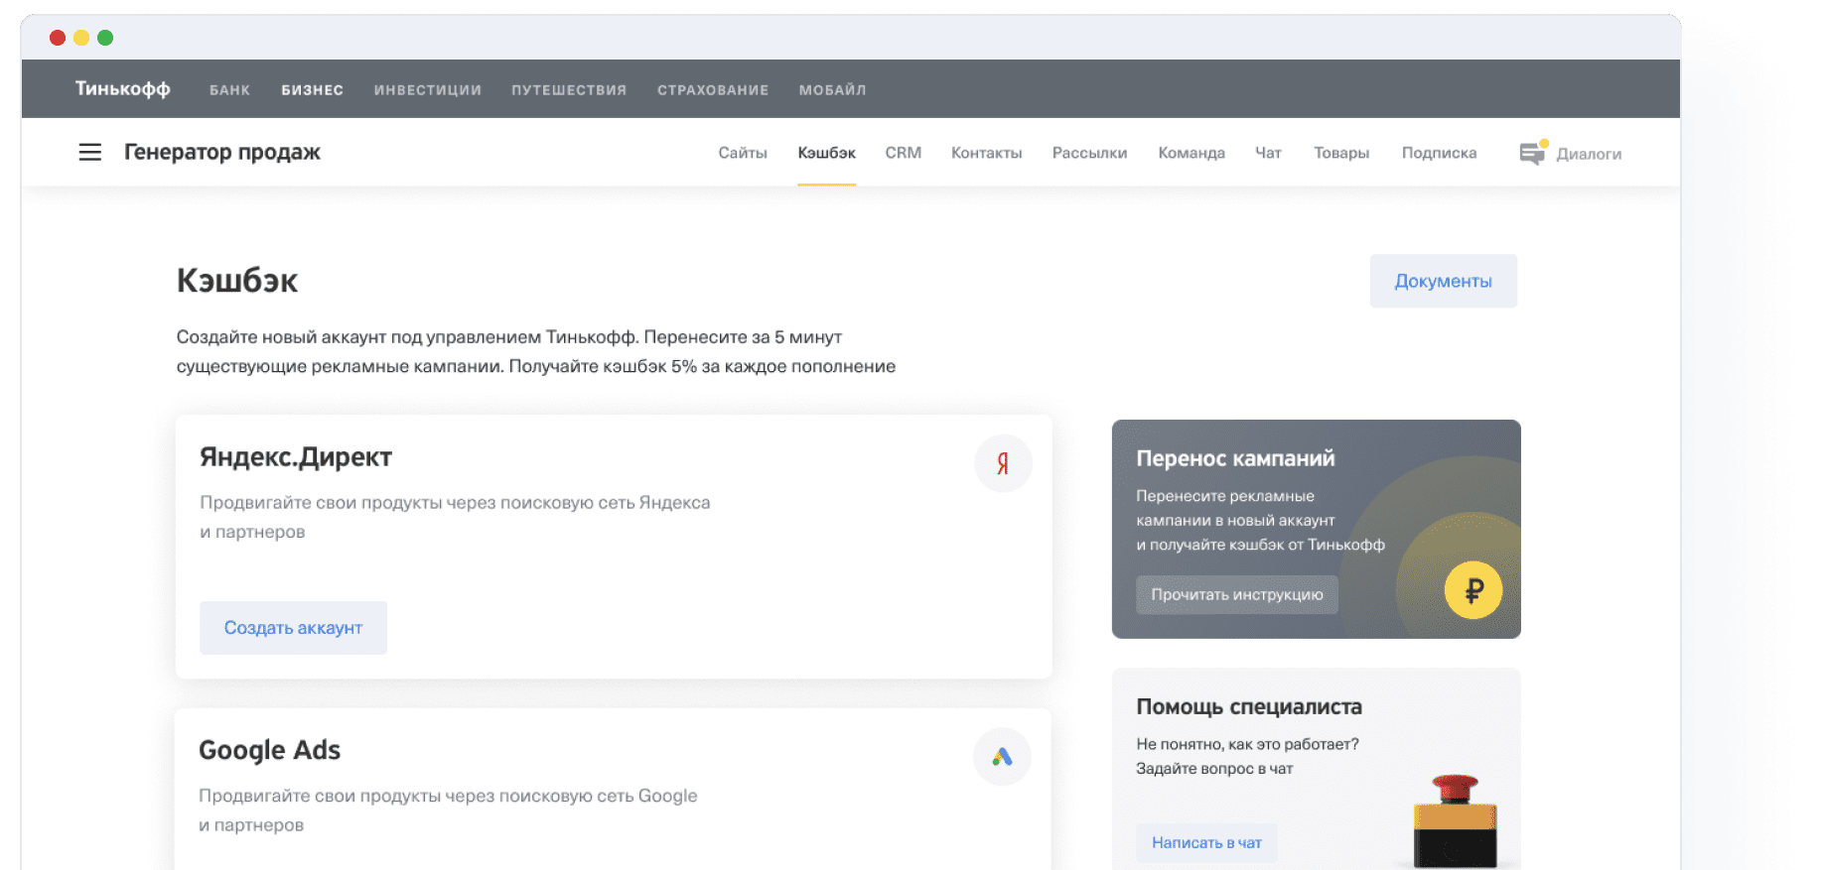The width and height of the screenshot is (1821, 870).
Task: Click the Кэшбэк page heading
Action: tap(237, 281)
